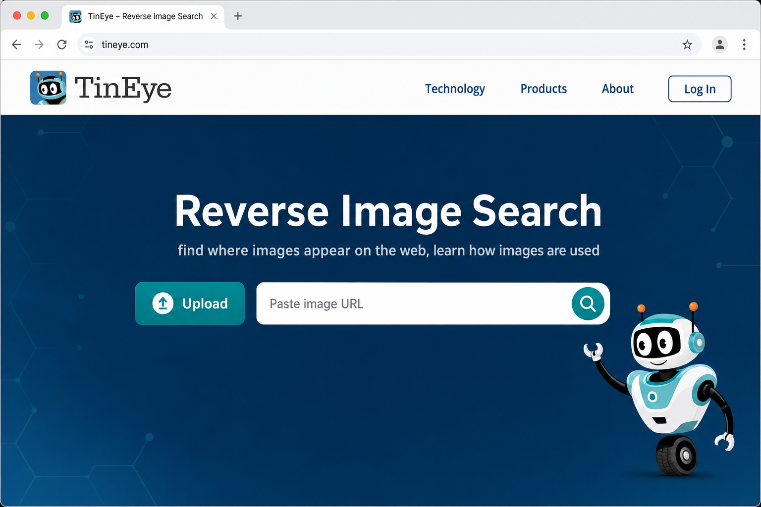Open a new browser tab with the plus
Viewport: 761px width, 507px height.
tap(238, 16)
